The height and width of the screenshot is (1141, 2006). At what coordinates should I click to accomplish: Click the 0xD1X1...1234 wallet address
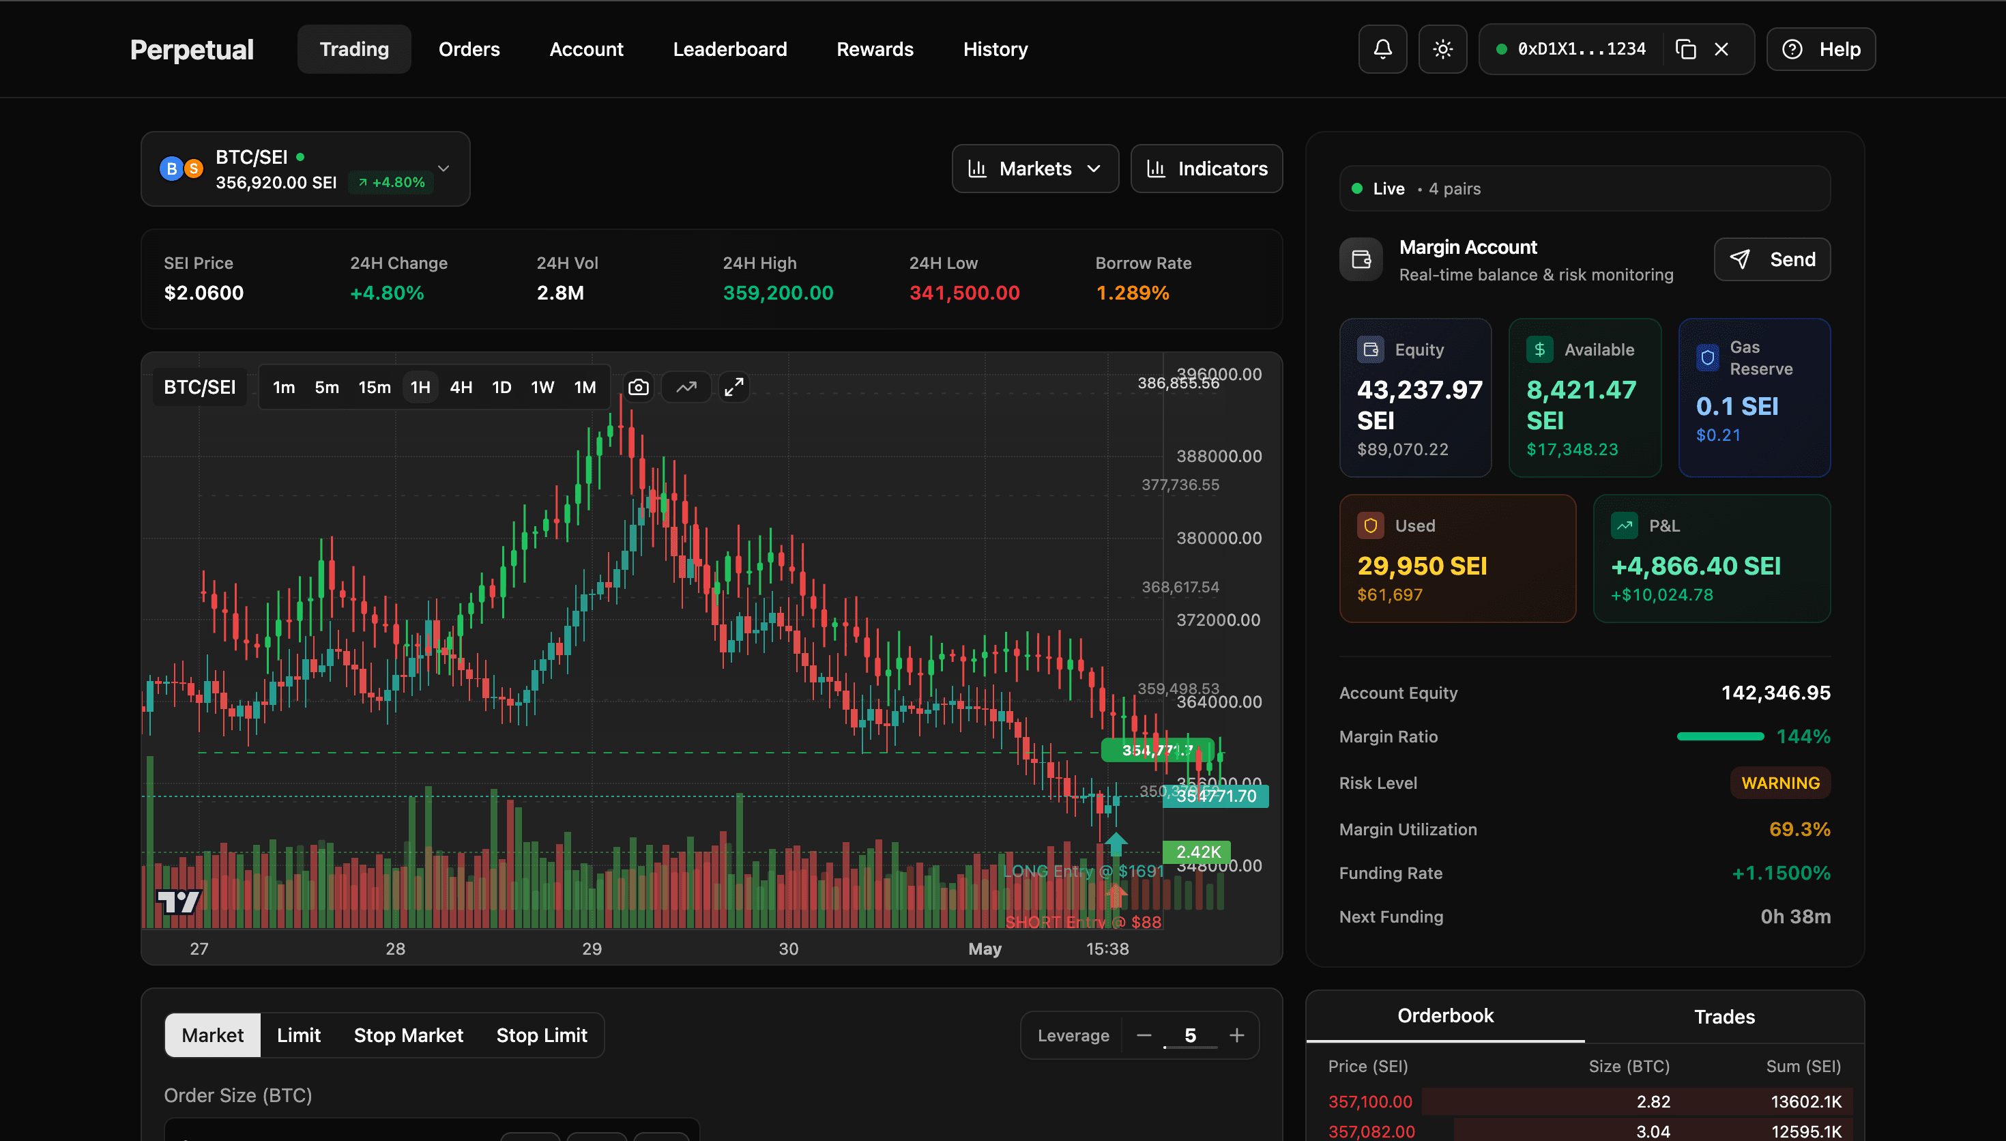pos(1582,49)
